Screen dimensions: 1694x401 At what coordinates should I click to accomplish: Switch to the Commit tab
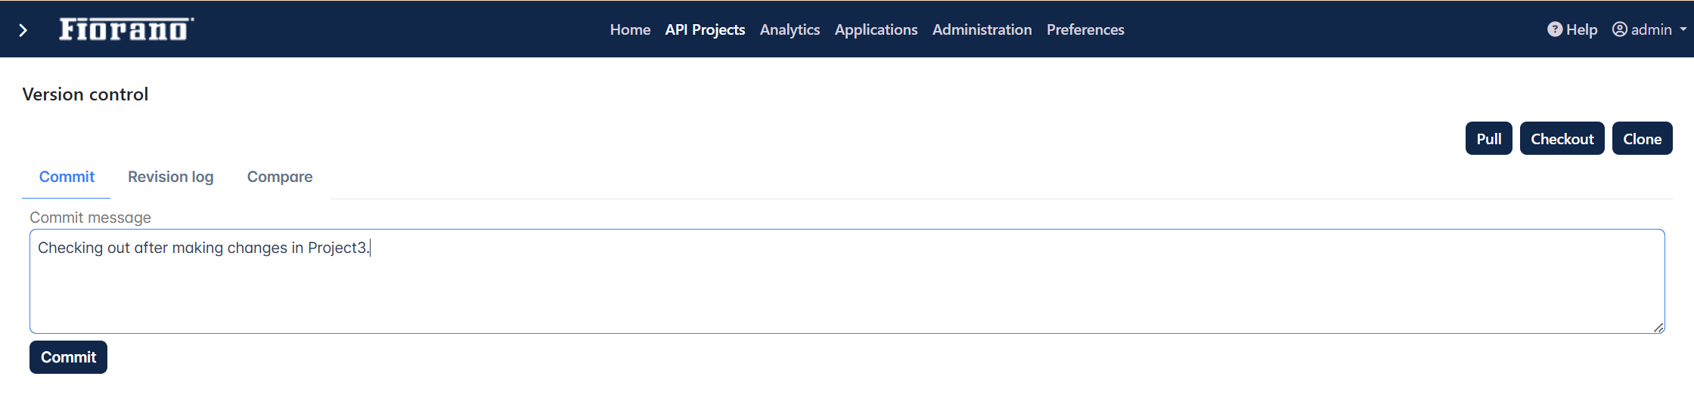click(67, 177)
